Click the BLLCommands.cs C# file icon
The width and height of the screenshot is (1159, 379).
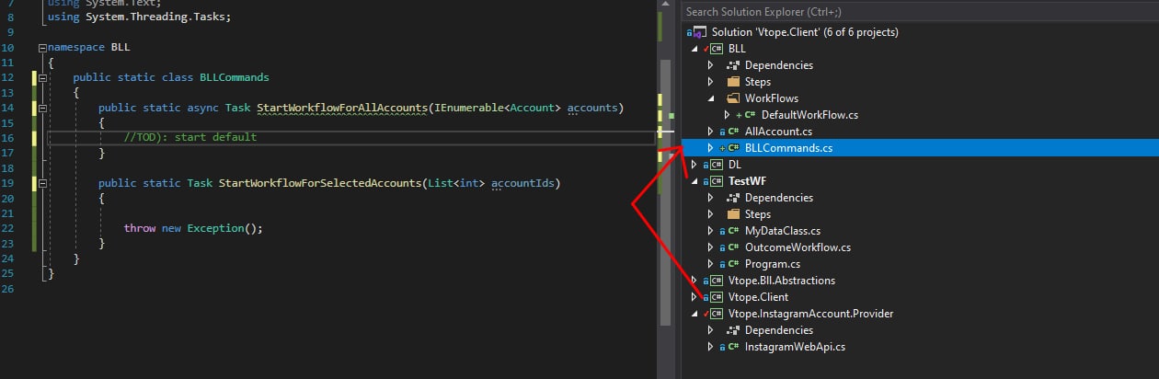point(733,148)
